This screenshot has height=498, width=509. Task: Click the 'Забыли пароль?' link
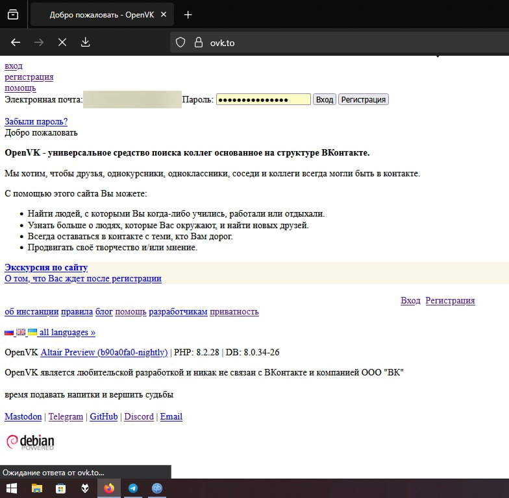pos(36,121)
